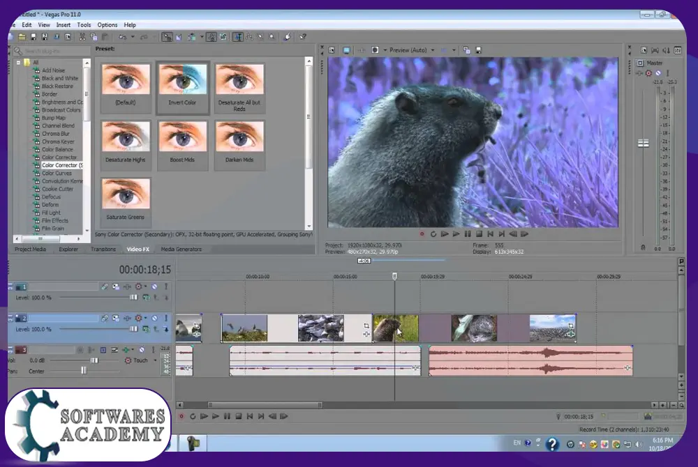Open Preview (Auto) quality dropdown
Screen dimensions: 698x467
tap(432, 50)
